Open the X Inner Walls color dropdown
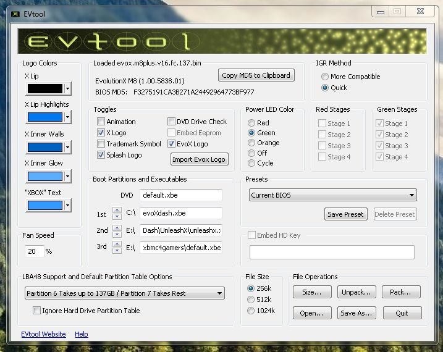443x352 pixels. (67, 147)
